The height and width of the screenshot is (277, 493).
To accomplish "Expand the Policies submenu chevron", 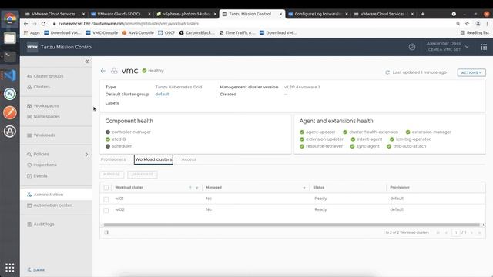I will [x=87, y=155].
